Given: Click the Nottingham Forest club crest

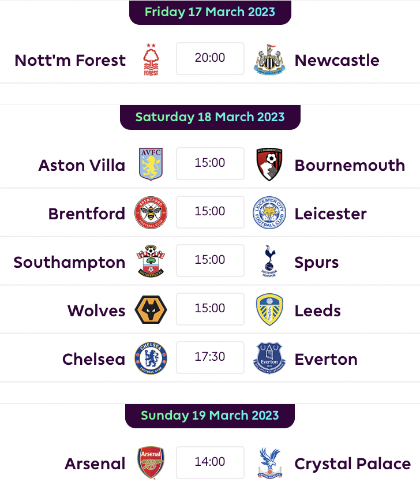Looking at the screenshot, I should [151, 59].
